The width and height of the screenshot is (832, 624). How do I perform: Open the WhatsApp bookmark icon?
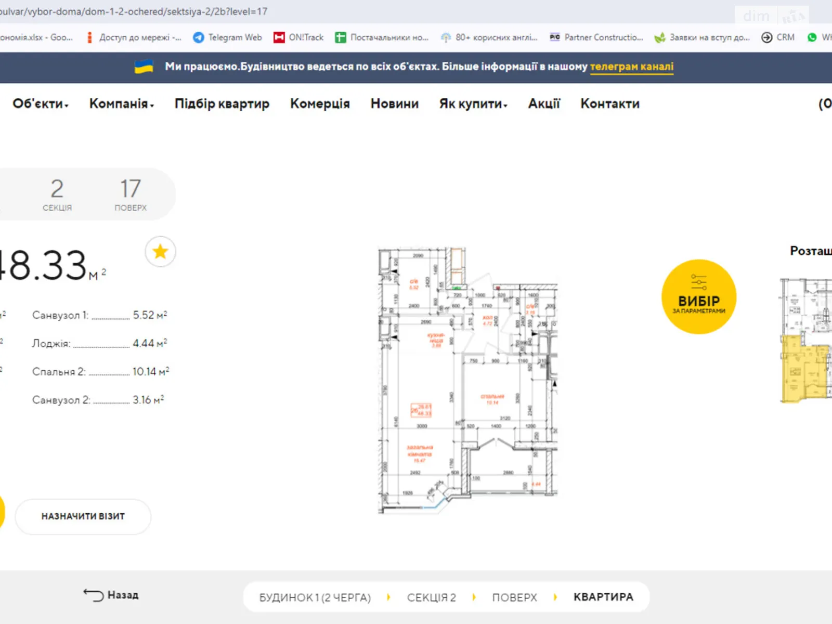pos(812,37)
